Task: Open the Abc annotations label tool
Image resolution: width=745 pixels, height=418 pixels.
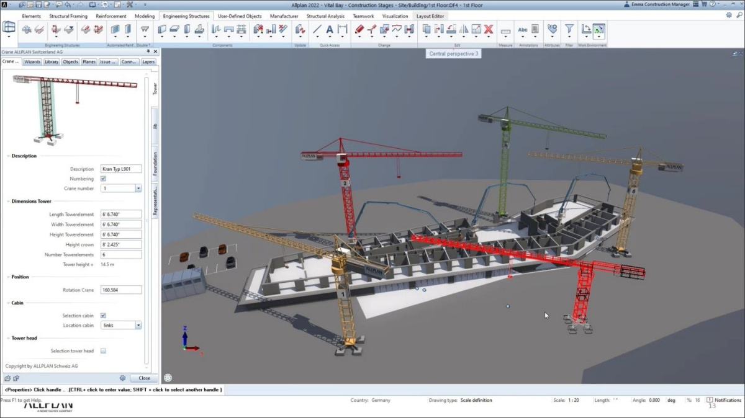Action: tap(523, 29)
